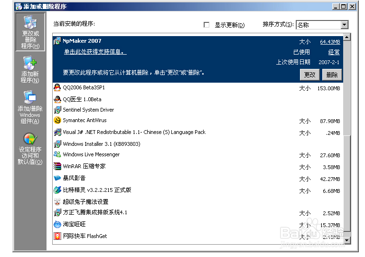The height and width of the screenshot is (257, 365).
Task: Select Visual J# .NET Redistributable Language Pack name
Action: (x=134, y=132)
